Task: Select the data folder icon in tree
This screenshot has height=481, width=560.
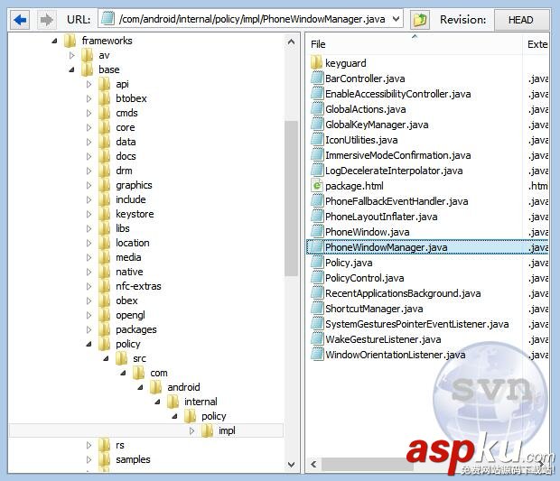Action: click(104, 142)
